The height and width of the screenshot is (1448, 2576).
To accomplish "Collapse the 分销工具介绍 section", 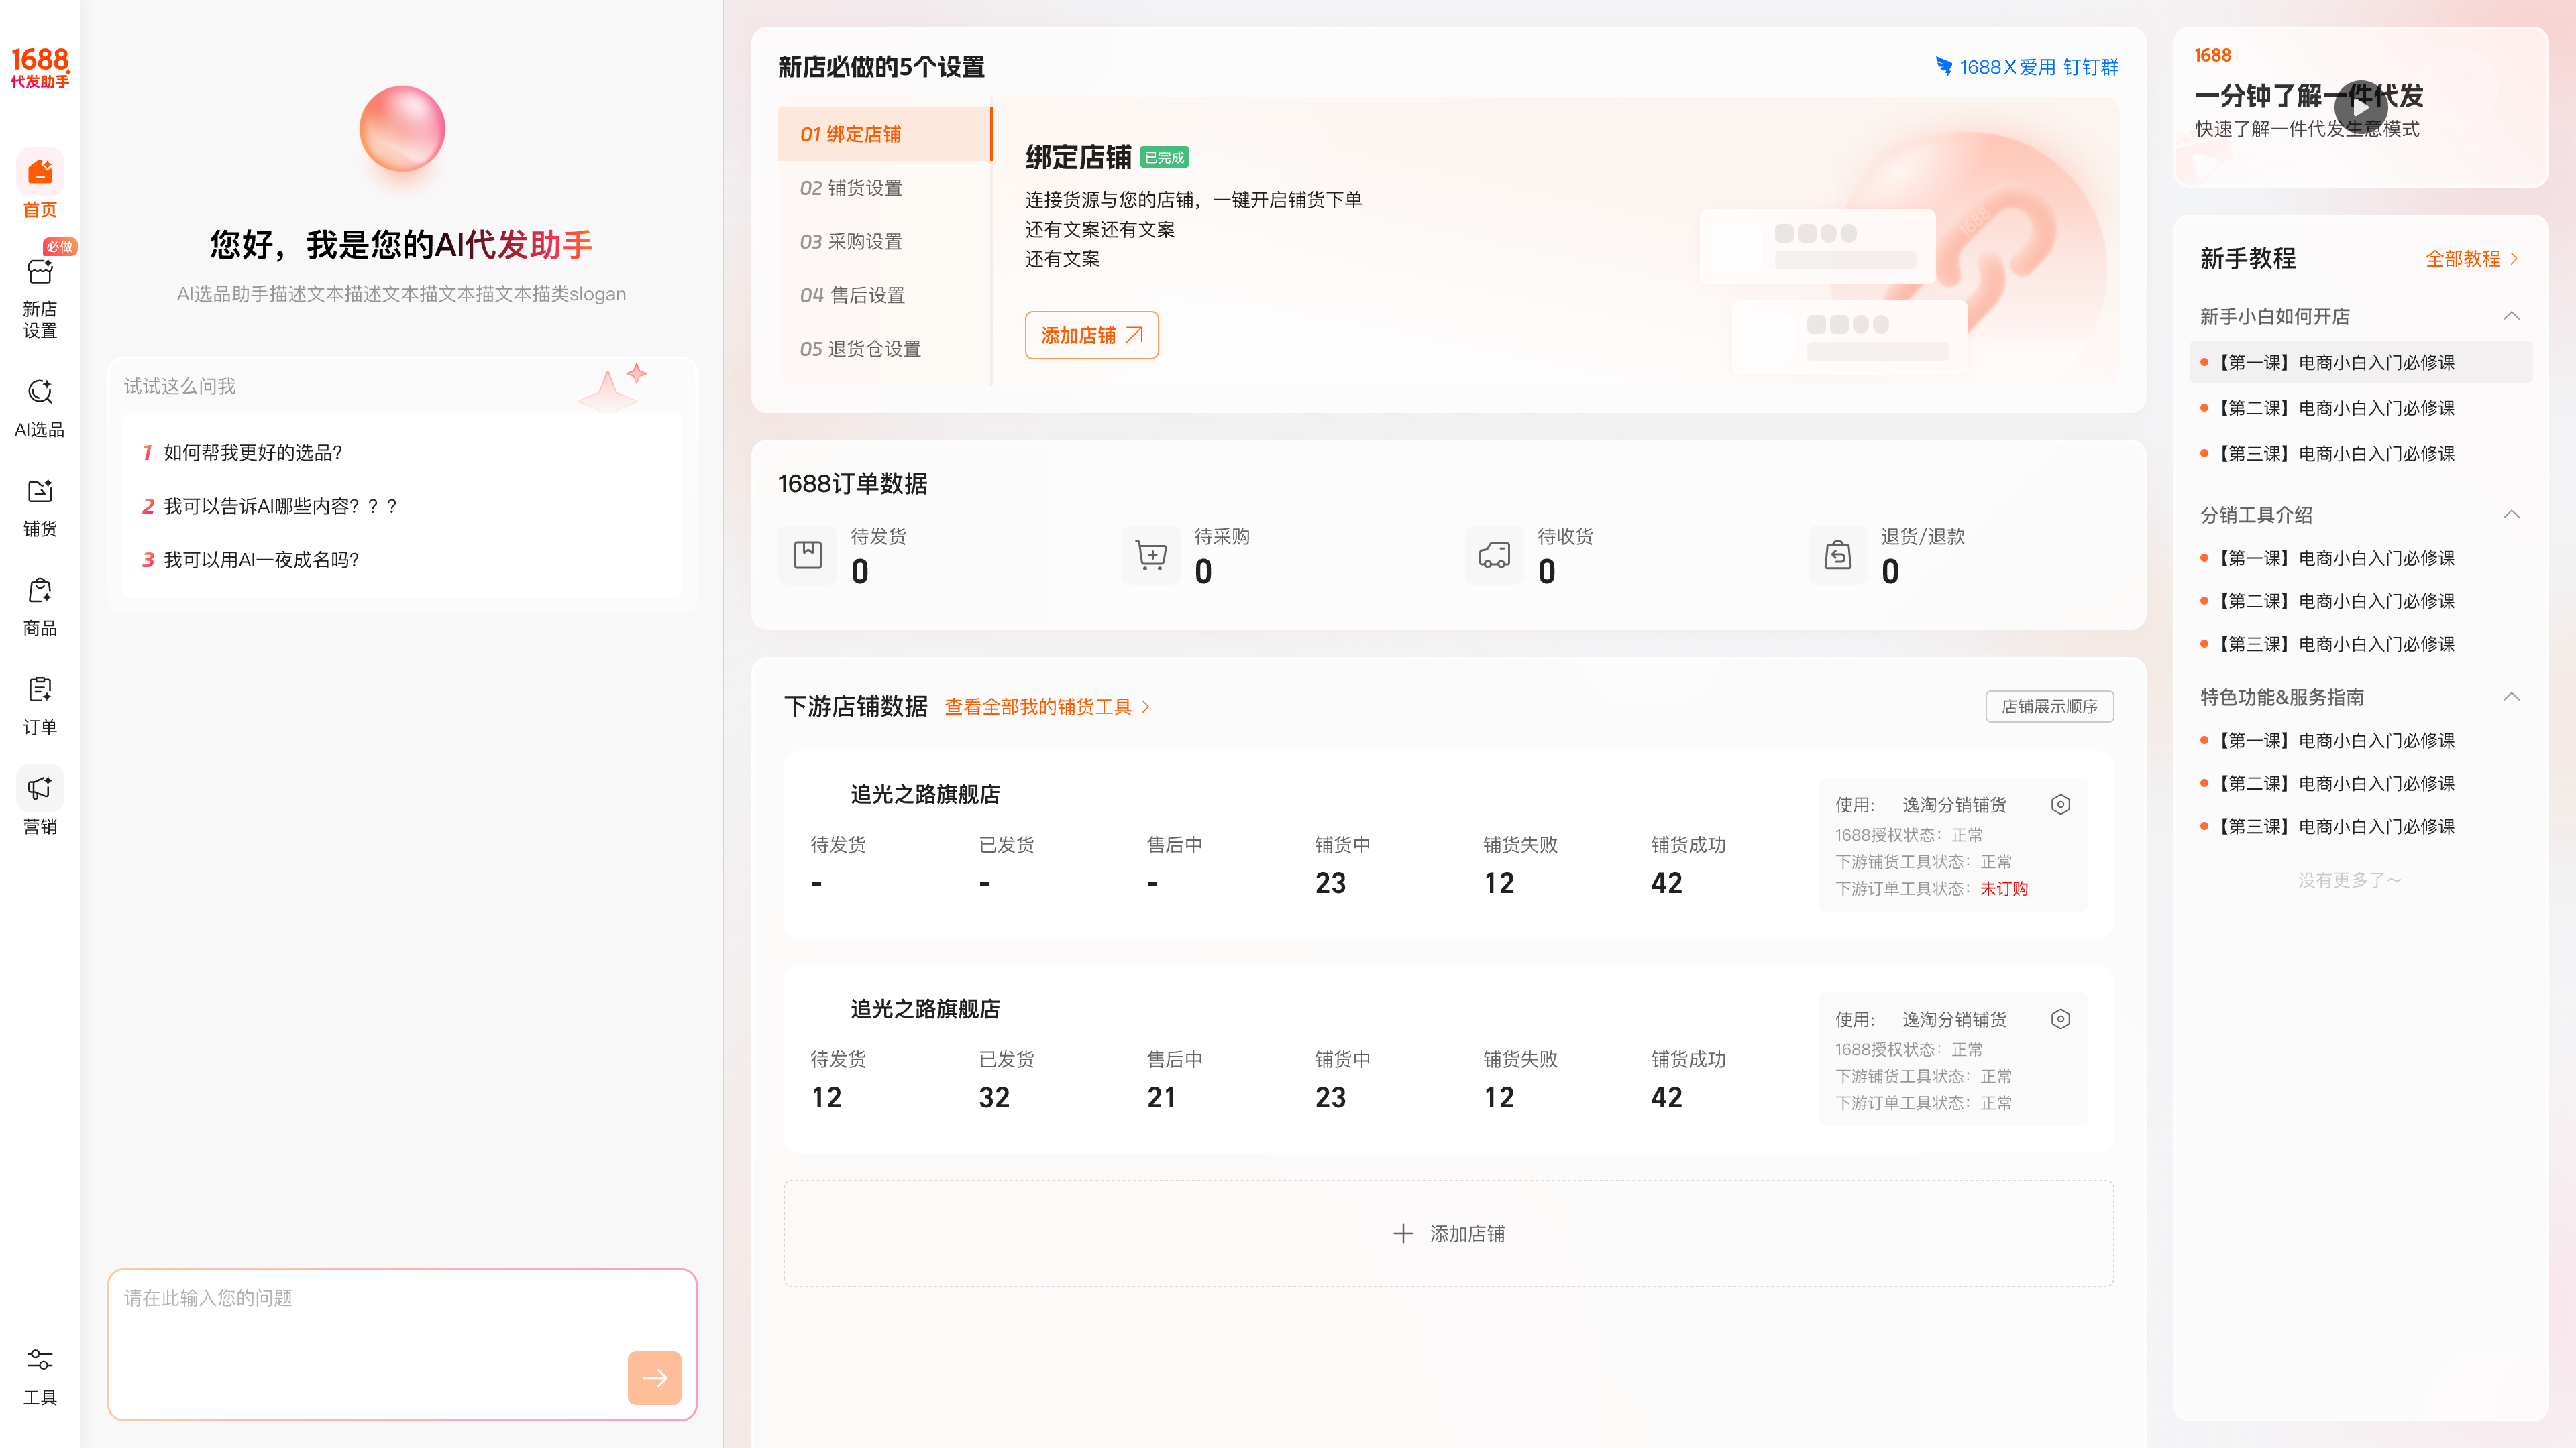I will [x=2511, y=515].
